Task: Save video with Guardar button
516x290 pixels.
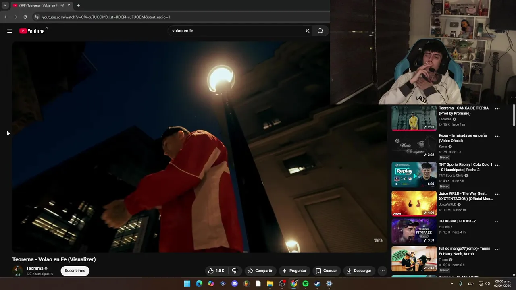Action: tap(326, 271)
